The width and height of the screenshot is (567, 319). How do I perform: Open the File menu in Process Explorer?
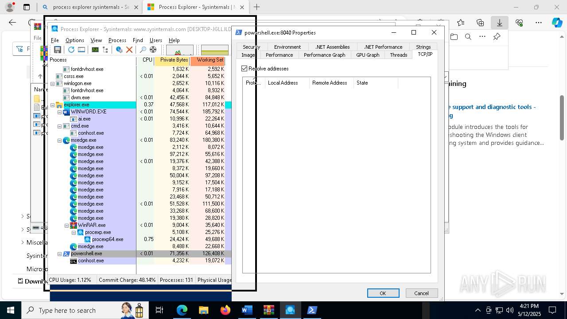pos(55,40)
